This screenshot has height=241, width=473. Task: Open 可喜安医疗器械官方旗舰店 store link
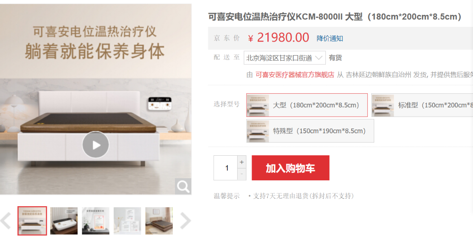[295, 75]
